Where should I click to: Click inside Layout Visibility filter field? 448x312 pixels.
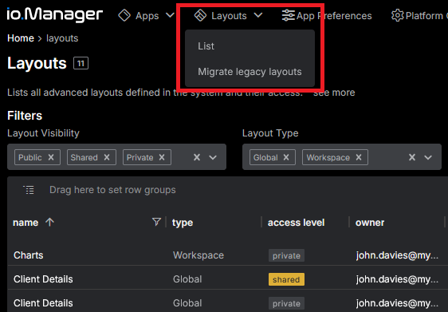(116, 157)
